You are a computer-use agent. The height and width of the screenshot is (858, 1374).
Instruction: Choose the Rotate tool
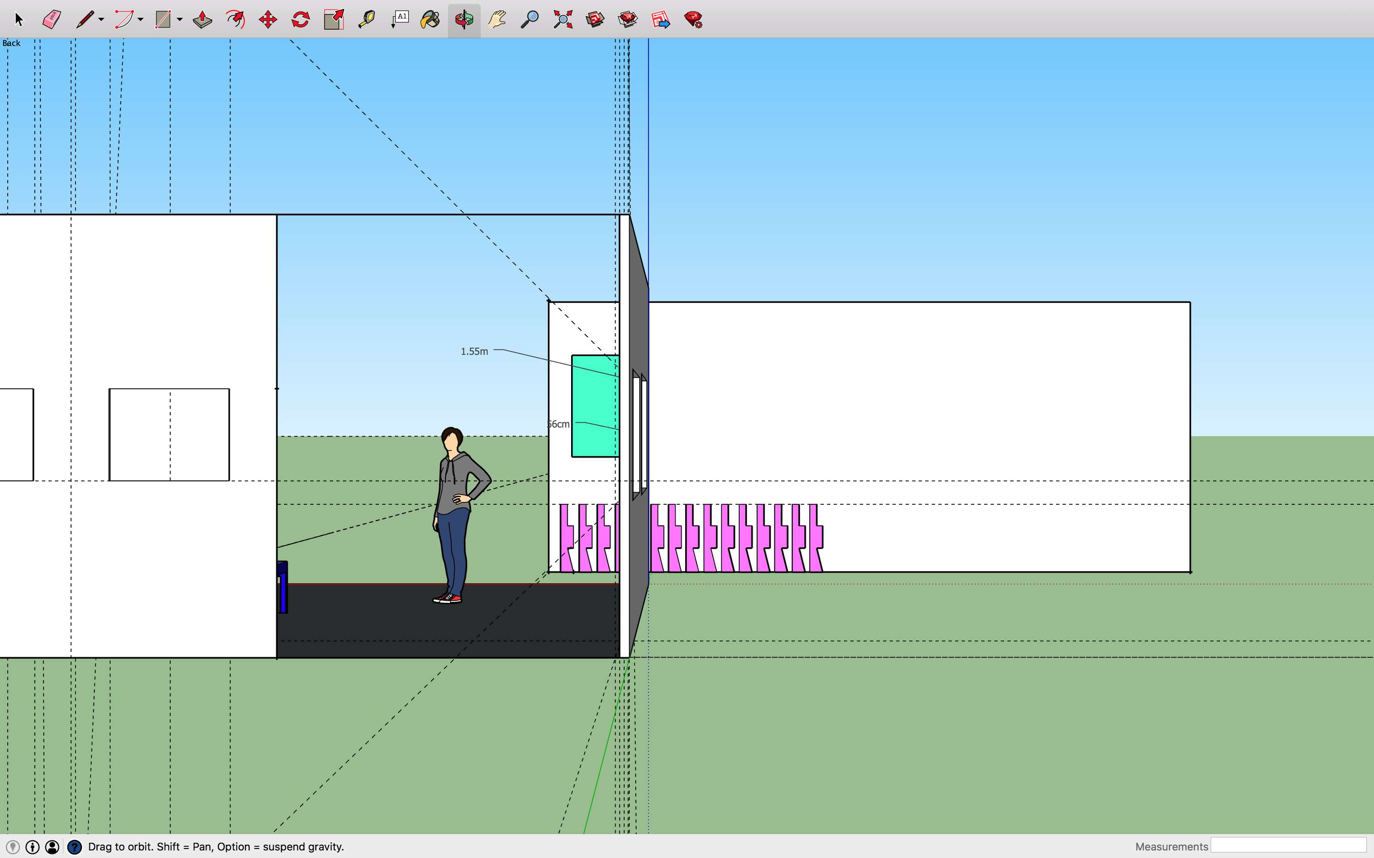pyautogui.click(x=300, y=19)
